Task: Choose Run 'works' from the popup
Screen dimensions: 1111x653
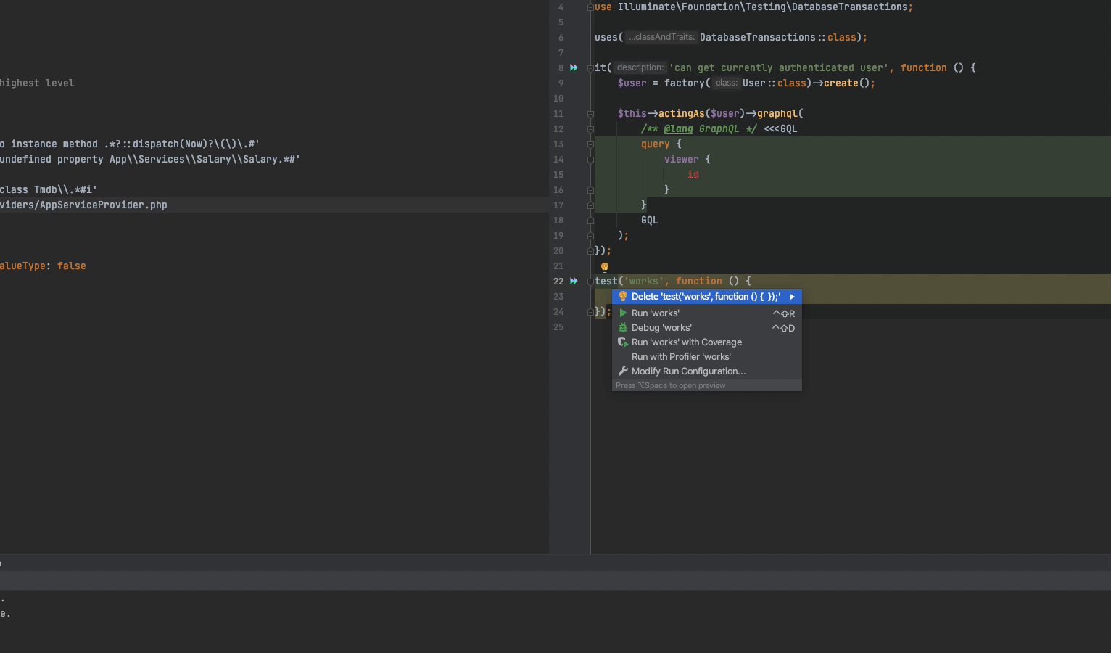Action: (707, 313)
